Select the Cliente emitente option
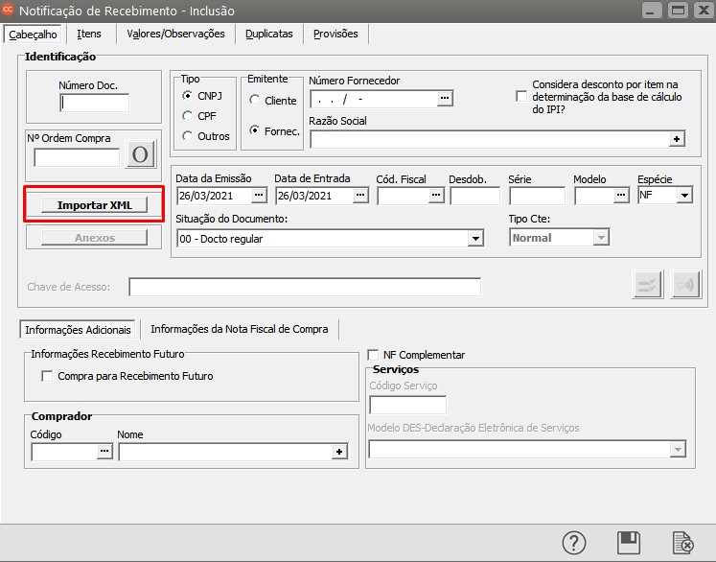The height and width of the screenshot is (562, 716). click(x=254, y=101)
